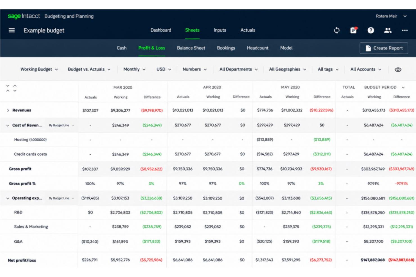Expand the Revenues row
Viewport: 416px width, 277px height.
[8, 110]
